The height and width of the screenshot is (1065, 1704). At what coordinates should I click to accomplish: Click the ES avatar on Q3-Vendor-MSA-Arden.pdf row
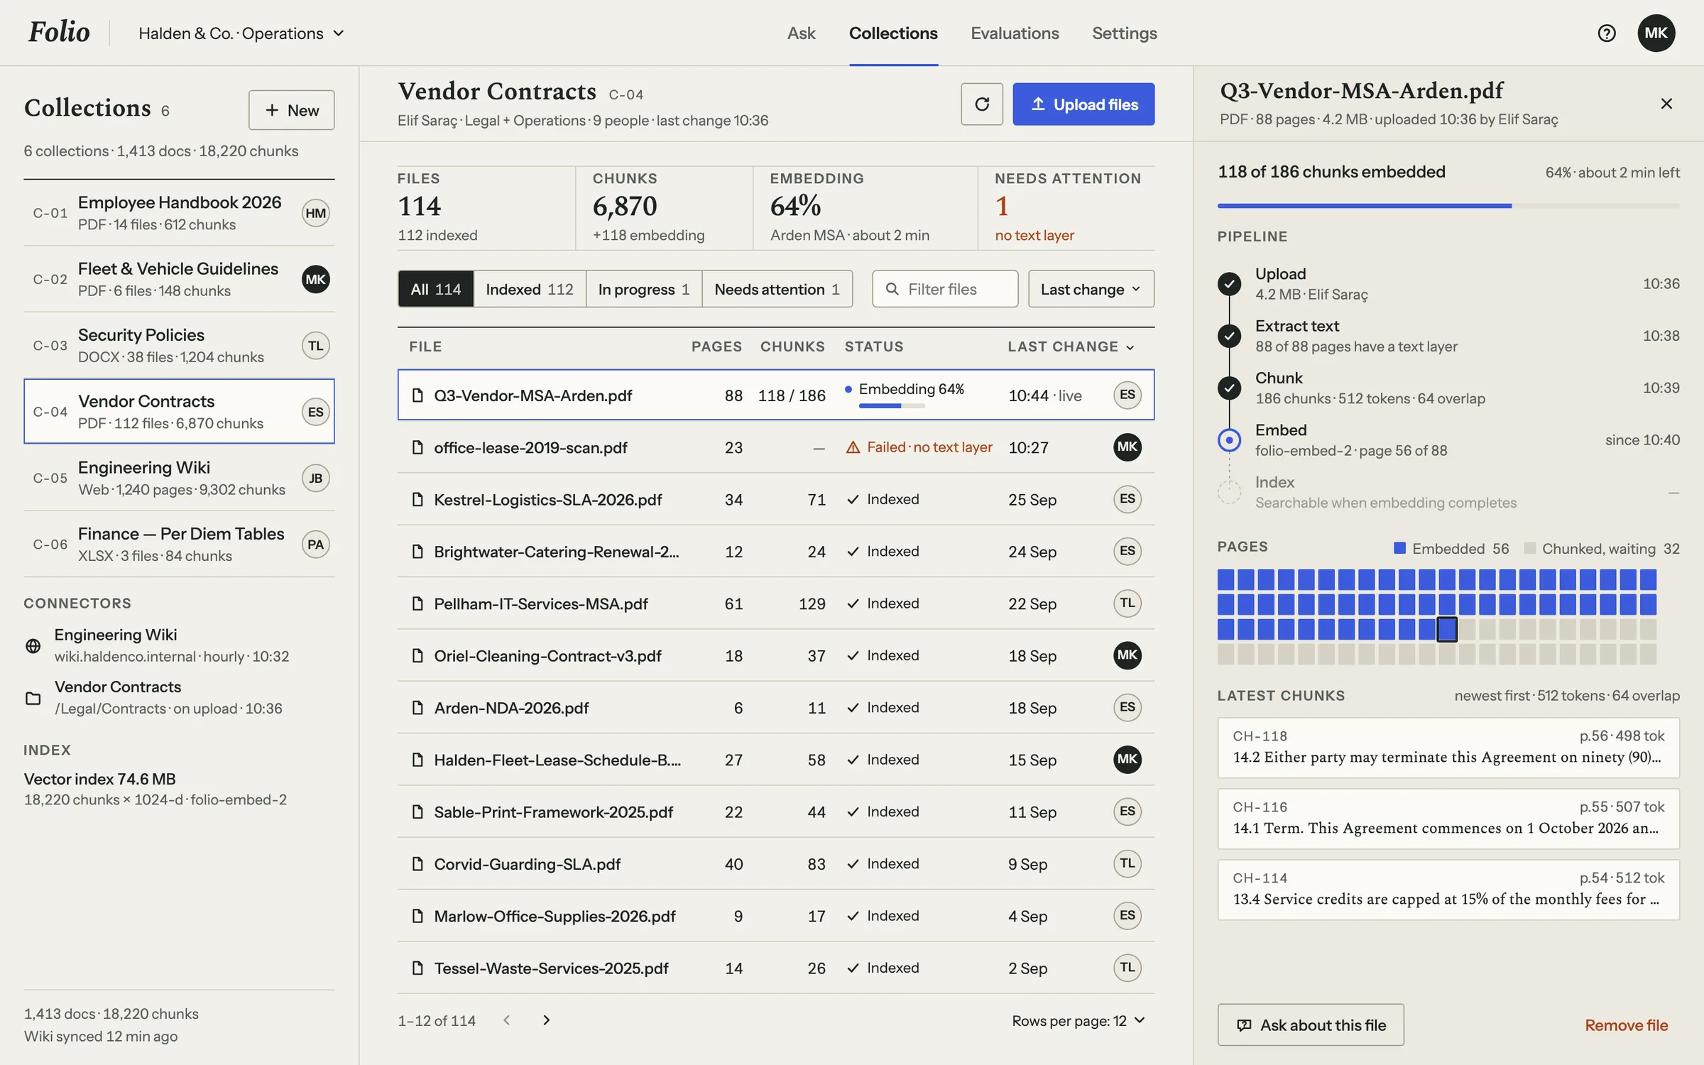(1127, 395)
